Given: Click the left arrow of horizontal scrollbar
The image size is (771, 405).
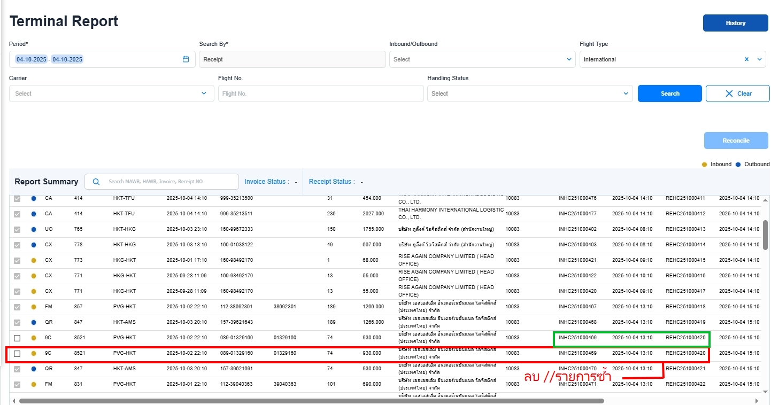Looking at the screenshot, I should click(x=14, y=401).
